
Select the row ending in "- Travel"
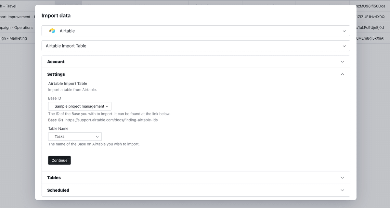point(9,6)
